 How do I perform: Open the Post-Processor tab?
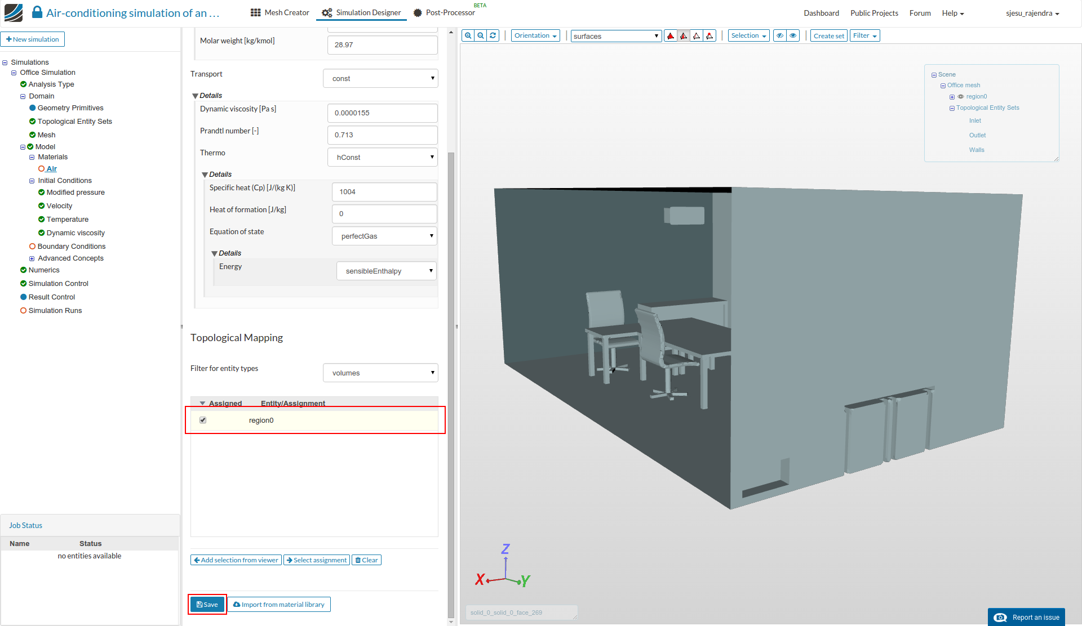tap(444, 12)
